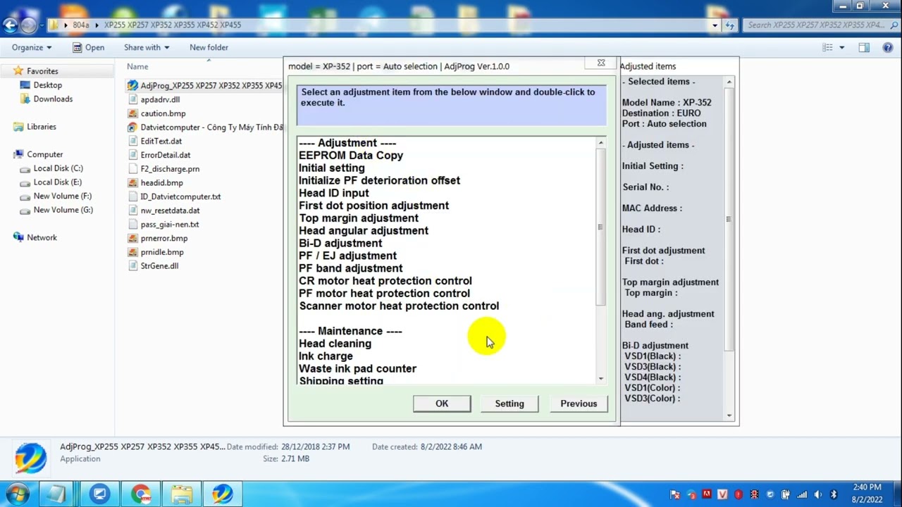Open New Volume (G:) in navigation pane
902x507 pixels.
click(63, 210)
